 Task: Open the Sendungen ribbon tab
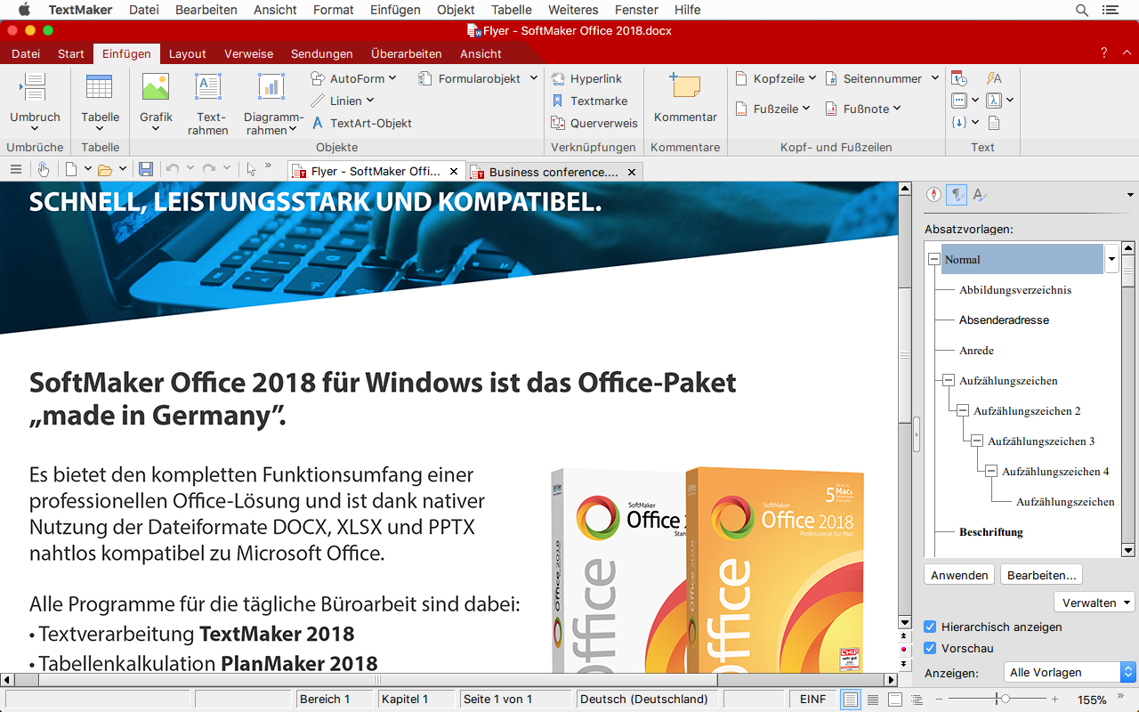pyautogui.click(x=322, y=53)
